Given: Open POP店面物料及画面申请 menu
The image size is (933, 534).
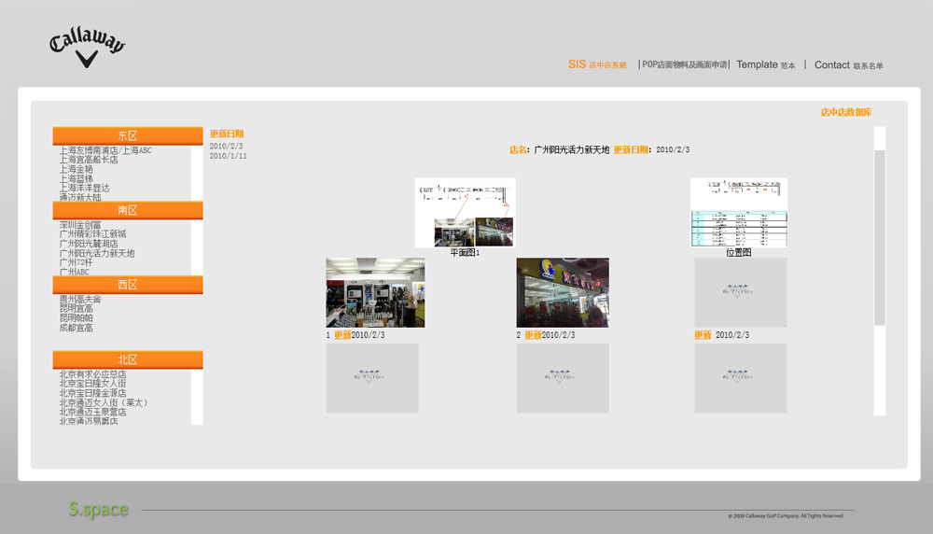Looking at the screenshot, I should 684,65.
